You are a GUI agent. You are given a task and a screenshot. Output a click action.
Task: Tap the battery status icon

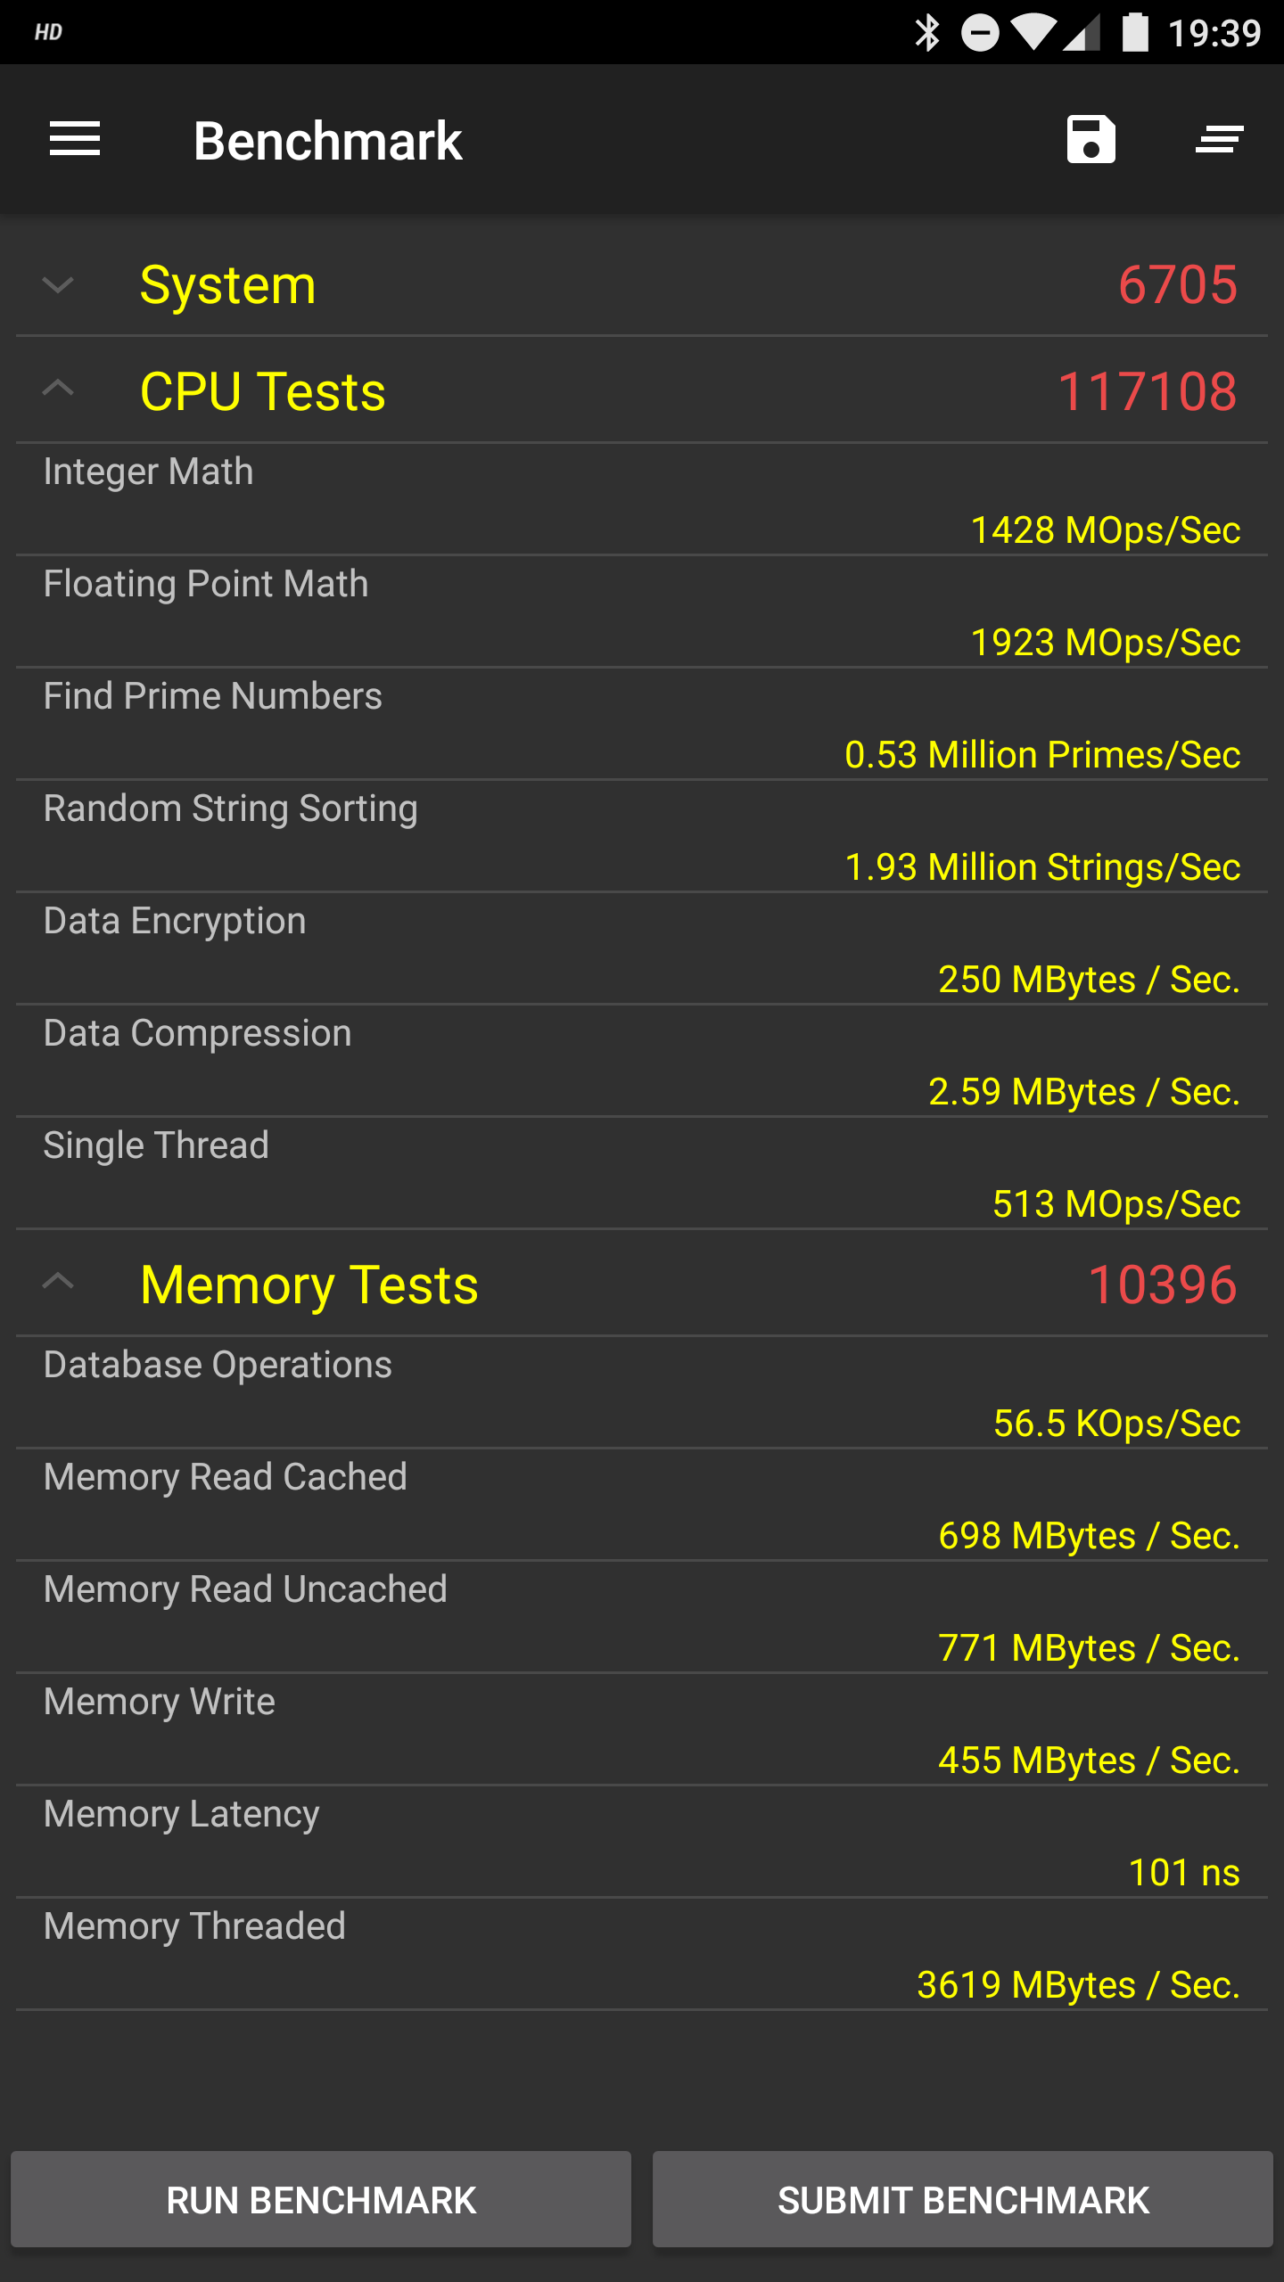[1135, 33]
